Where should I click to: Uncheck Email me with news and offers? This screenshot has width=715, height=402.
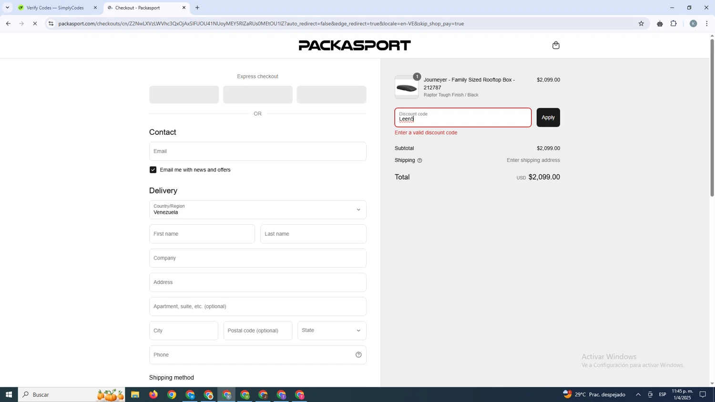coord(153,170)
